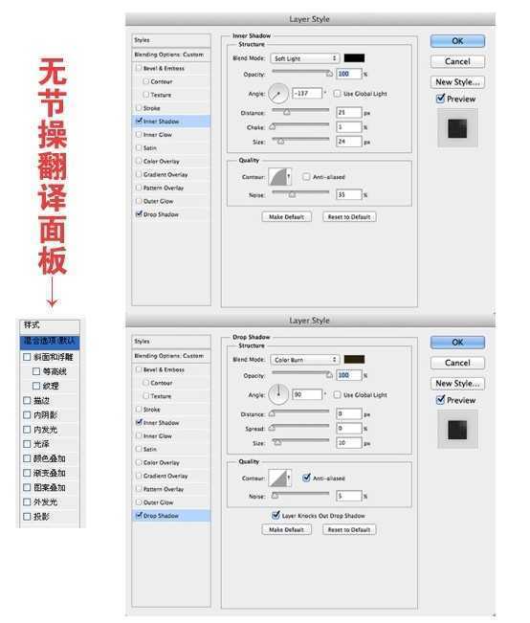Toggle Preview checkbox in the Drop Shadow dialog

440,400
